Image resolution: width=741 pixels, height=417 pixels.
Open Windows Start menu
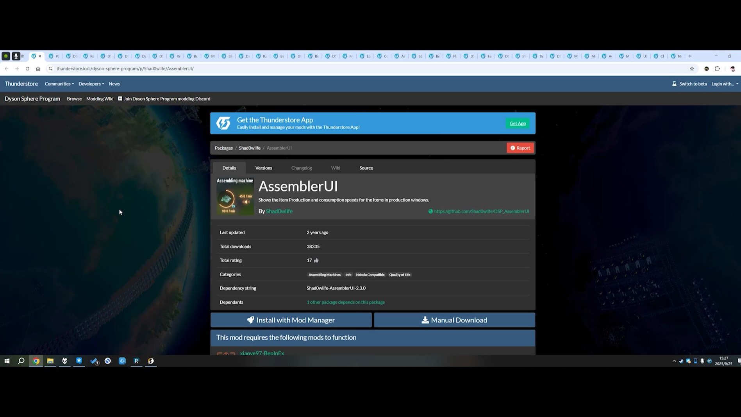click(x=7, y=361)
